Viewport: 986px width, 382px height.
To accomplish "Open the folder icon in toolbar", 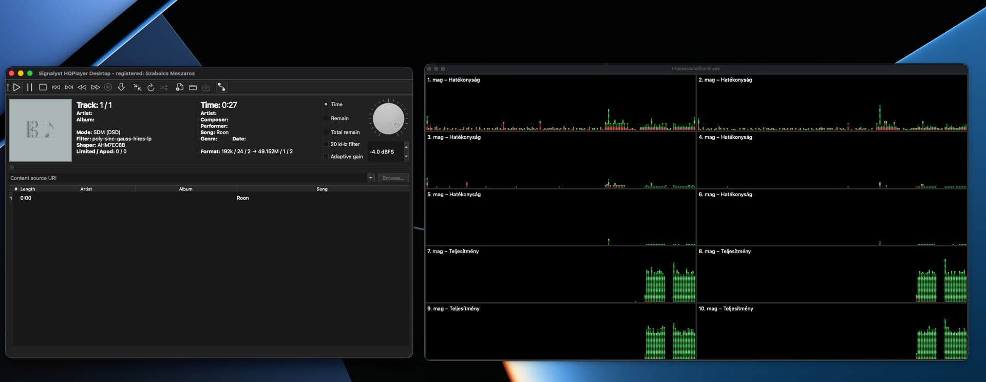I will click(x=193, y=87).
